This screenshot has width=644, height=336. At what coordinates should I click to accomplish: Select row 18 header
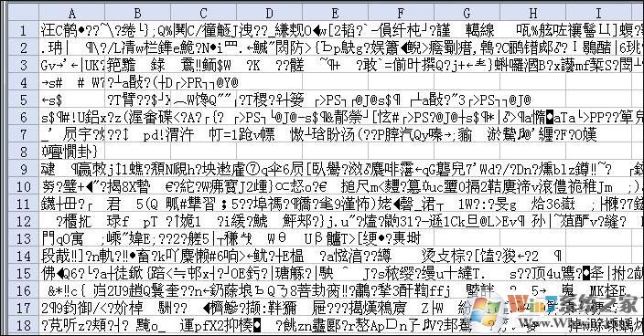(24, 325)
